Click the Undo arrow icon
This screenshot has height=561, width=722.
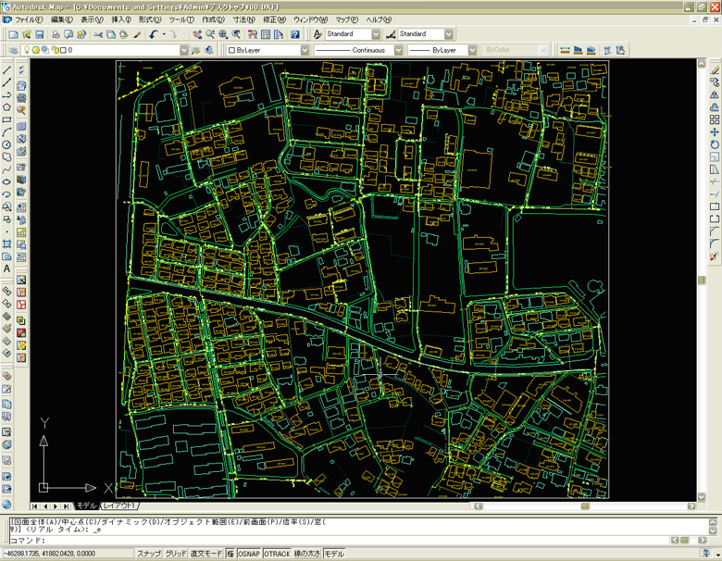(x=154, y=34)
